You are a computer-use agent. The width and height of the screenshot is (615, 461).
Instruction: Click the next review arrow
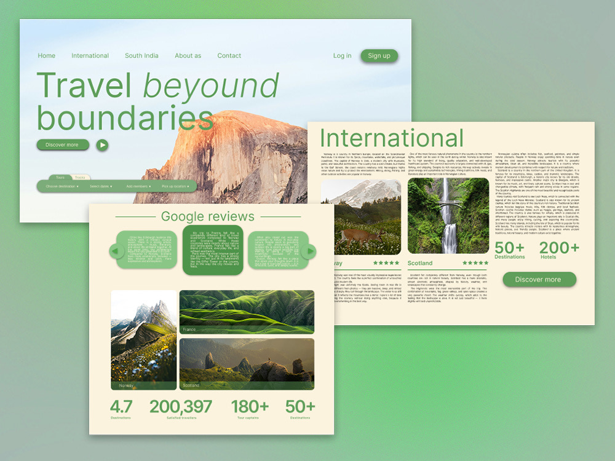[309, 251]
